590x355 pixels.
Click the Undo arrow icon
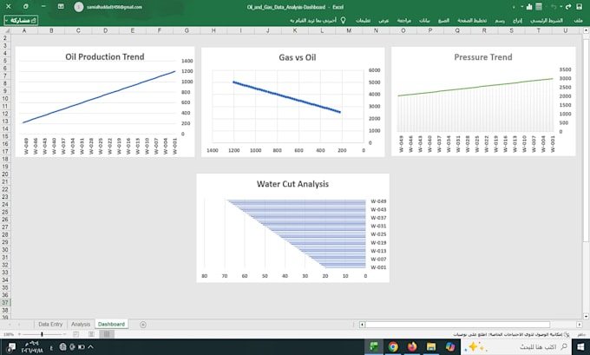click(554, 7)
